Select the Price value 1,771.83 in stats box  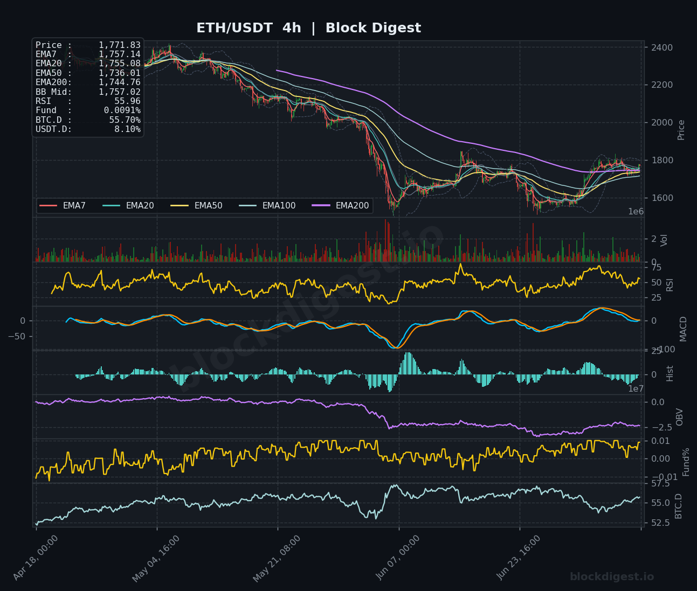point(120,45)
